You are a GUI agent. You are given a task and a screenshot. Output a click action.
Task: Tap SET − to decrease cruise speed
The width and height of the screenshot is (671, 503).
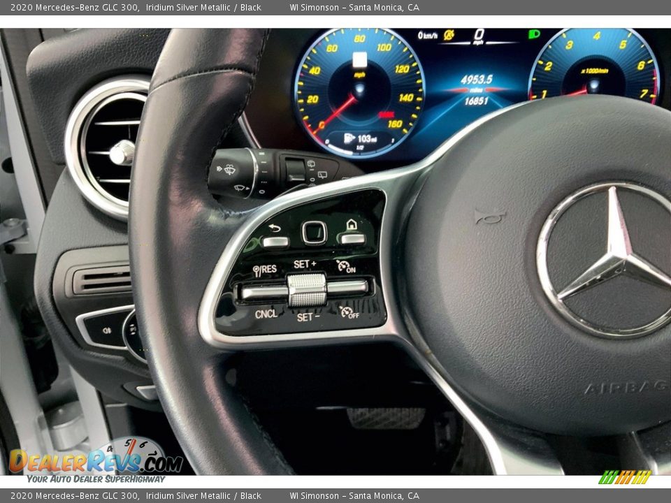[308, 317]
